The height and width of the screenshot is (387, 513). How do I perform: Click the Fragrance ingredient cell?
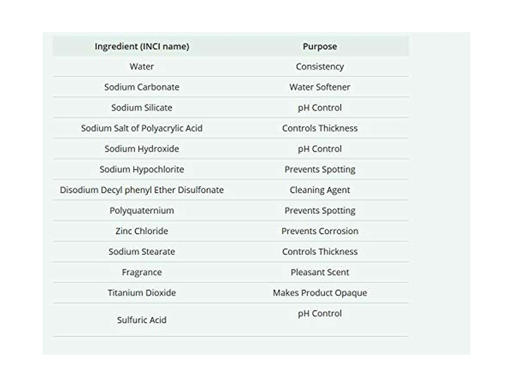point(142,272)
